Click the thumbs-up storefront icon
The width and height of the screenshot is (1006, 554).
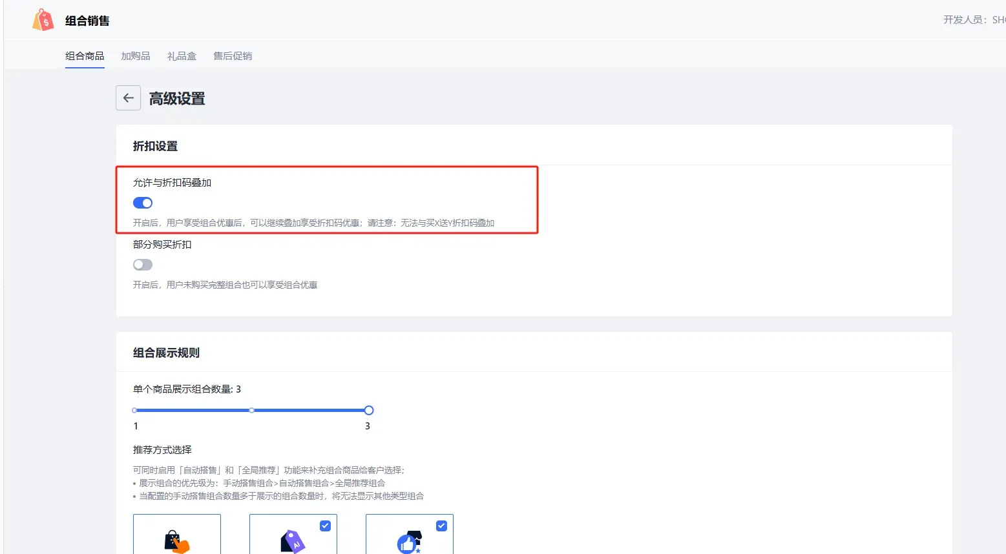tap(409, 541)
